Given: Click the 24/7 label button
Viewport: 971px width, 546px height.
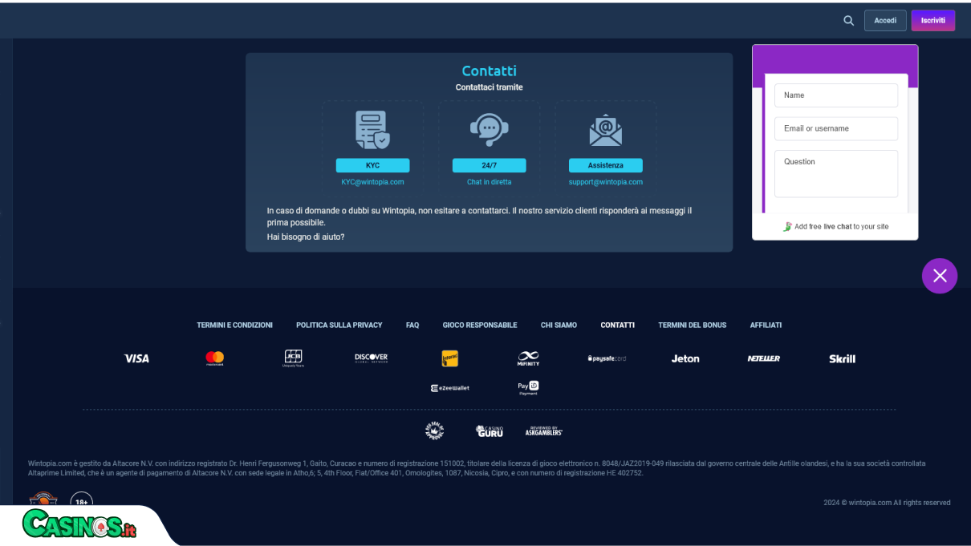Looking at the screenshot, I should pyautogui.click(x=489, y=165).
